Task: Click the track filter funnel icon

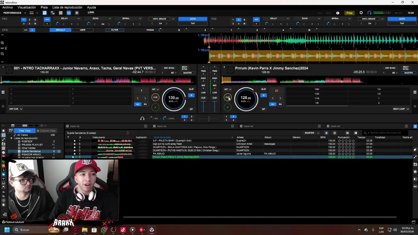Action: point(68,137)
